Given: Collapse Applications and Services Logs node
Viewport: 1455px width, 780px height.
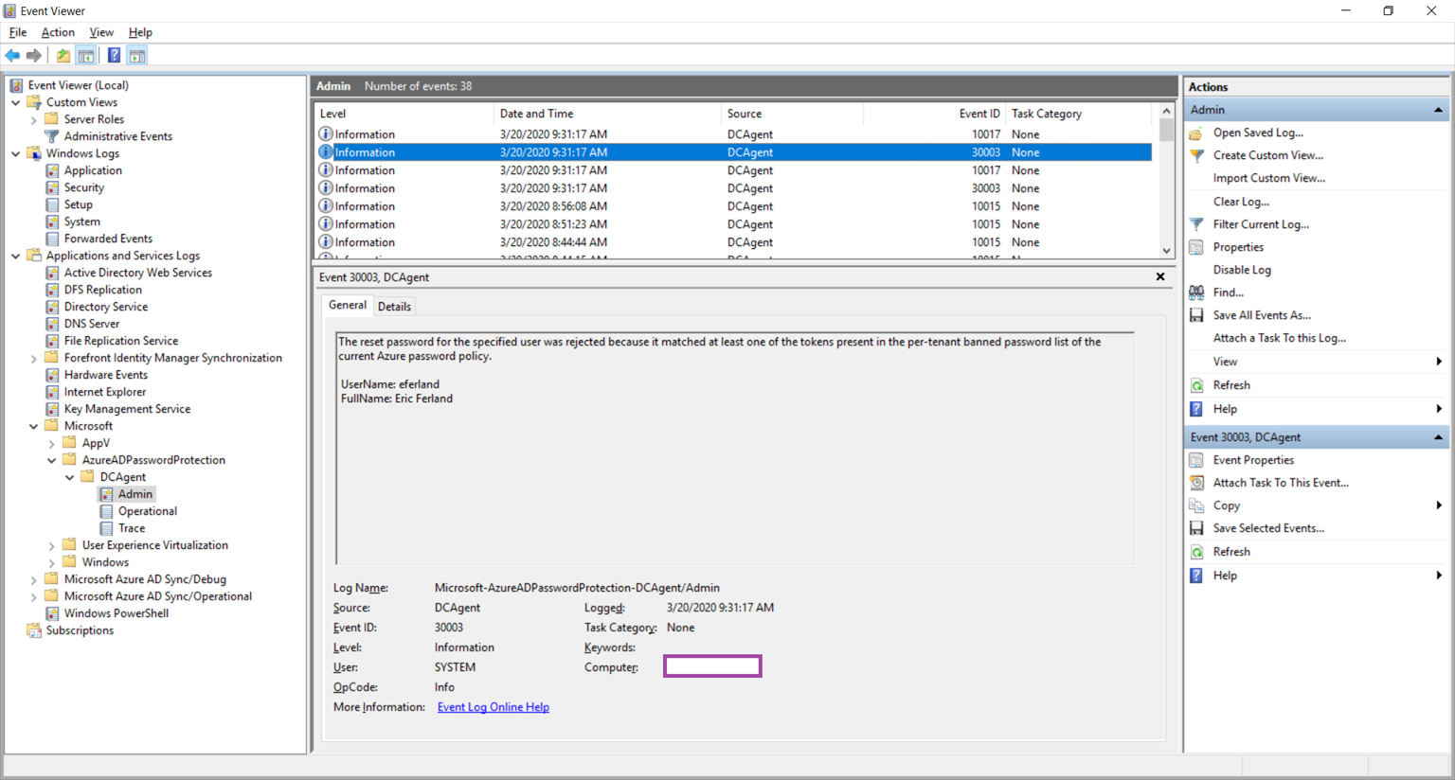Looking at the screenshot, I should [x=16, y=256].
